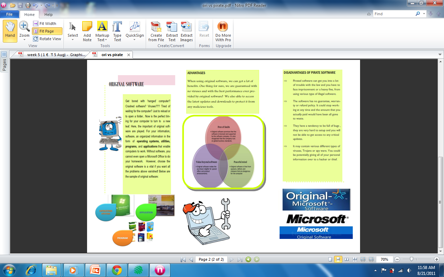Switch to facing pages view mode
This screenshot has width=444, height=277.
point(347,259)
